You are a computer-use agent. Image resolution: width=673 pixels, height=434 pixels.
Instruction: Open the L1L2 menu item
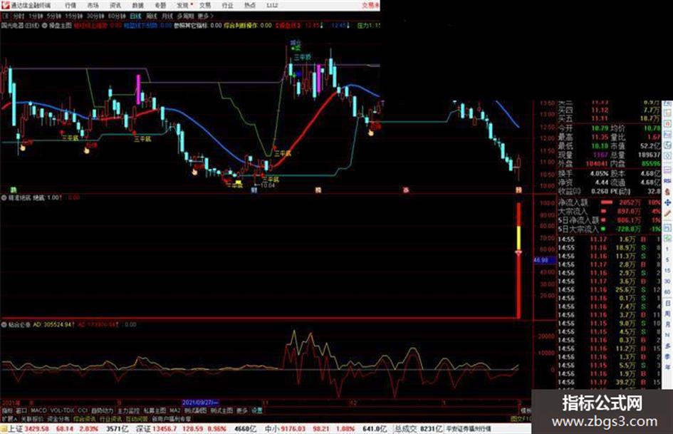[x=272, y=6]
